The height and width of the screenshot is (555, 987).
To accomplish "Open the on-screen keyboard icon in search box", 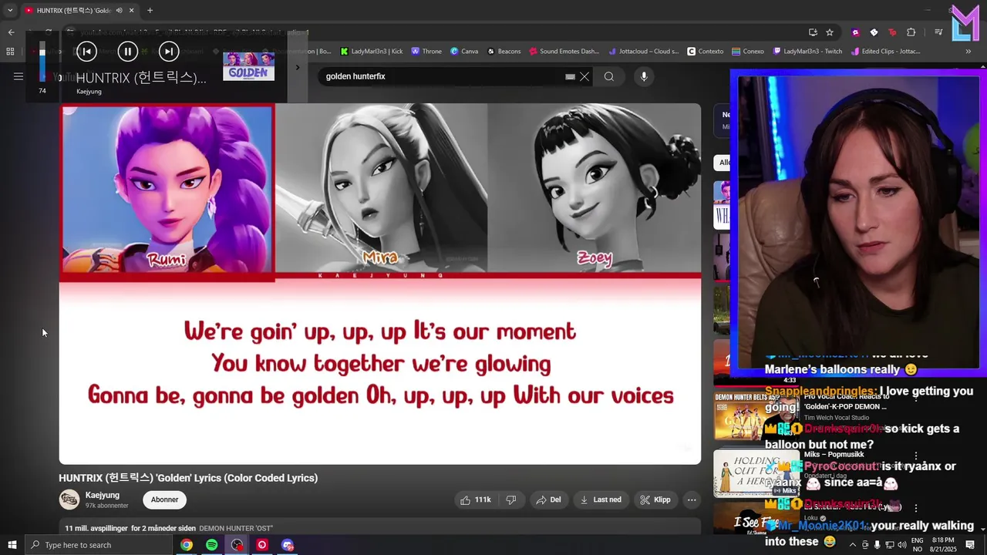I will (570, 76).
